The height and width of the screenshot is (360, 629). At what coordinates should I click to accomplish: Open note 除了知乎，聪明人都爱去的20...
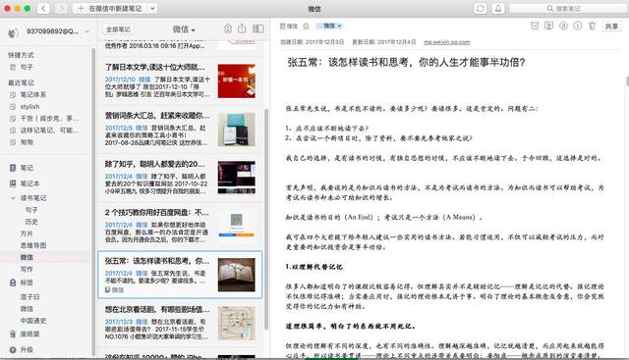180,179
